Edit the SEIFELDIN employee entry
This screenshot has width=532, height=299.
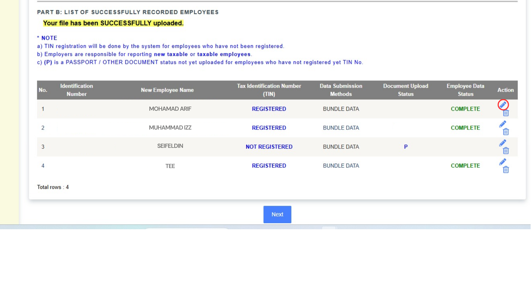click(x=503, y=143)
